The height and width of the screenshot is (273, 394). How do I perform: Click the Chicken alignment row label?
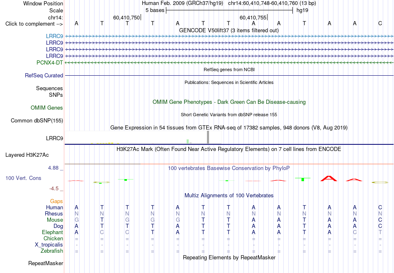pyautogui.click(x=53, y=238)
